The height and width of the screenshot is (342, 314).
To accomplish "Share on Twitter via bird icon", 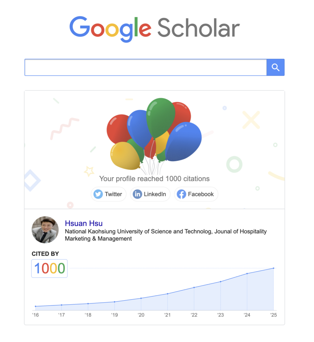I will [x=98, y=194].
